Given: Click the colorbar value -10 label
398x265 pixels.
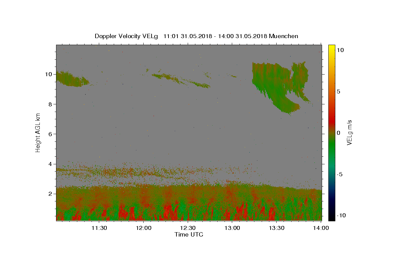Looking at the screenshot, I should [341, 216].
